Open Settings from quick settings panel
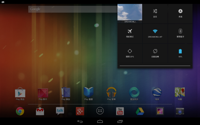The image size is (200, 125). point(155,13)
